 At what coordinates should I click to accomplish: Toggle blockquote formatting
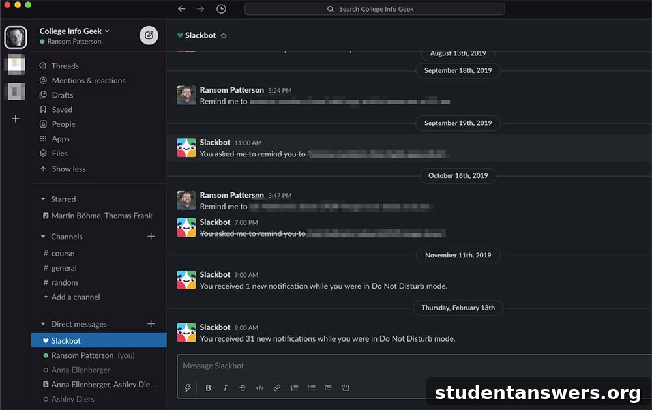pyautogui.click(x=328, y=388)
